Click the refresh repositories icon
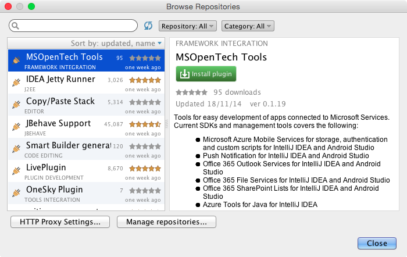Viewport: 407px width, 257px height. point(148,26)
